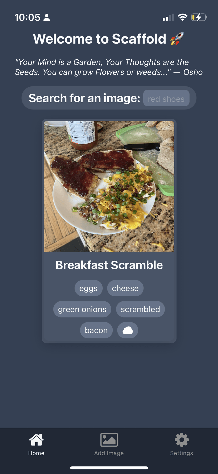Select the eggs tag
Viewport: 218px width, 474px height.
[x=88, y=288]
